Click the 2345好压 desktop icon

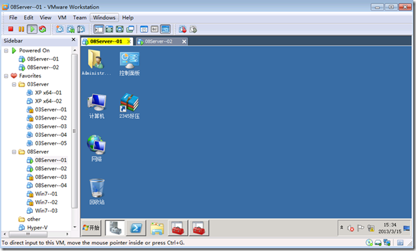click(129, 106)
